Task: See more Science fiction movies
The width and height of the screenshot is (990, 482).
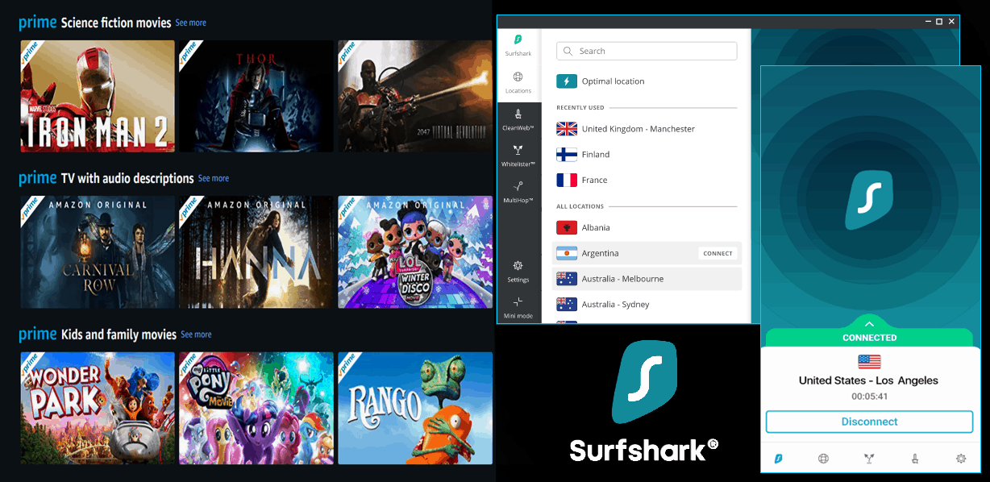Action: (191, 23)
